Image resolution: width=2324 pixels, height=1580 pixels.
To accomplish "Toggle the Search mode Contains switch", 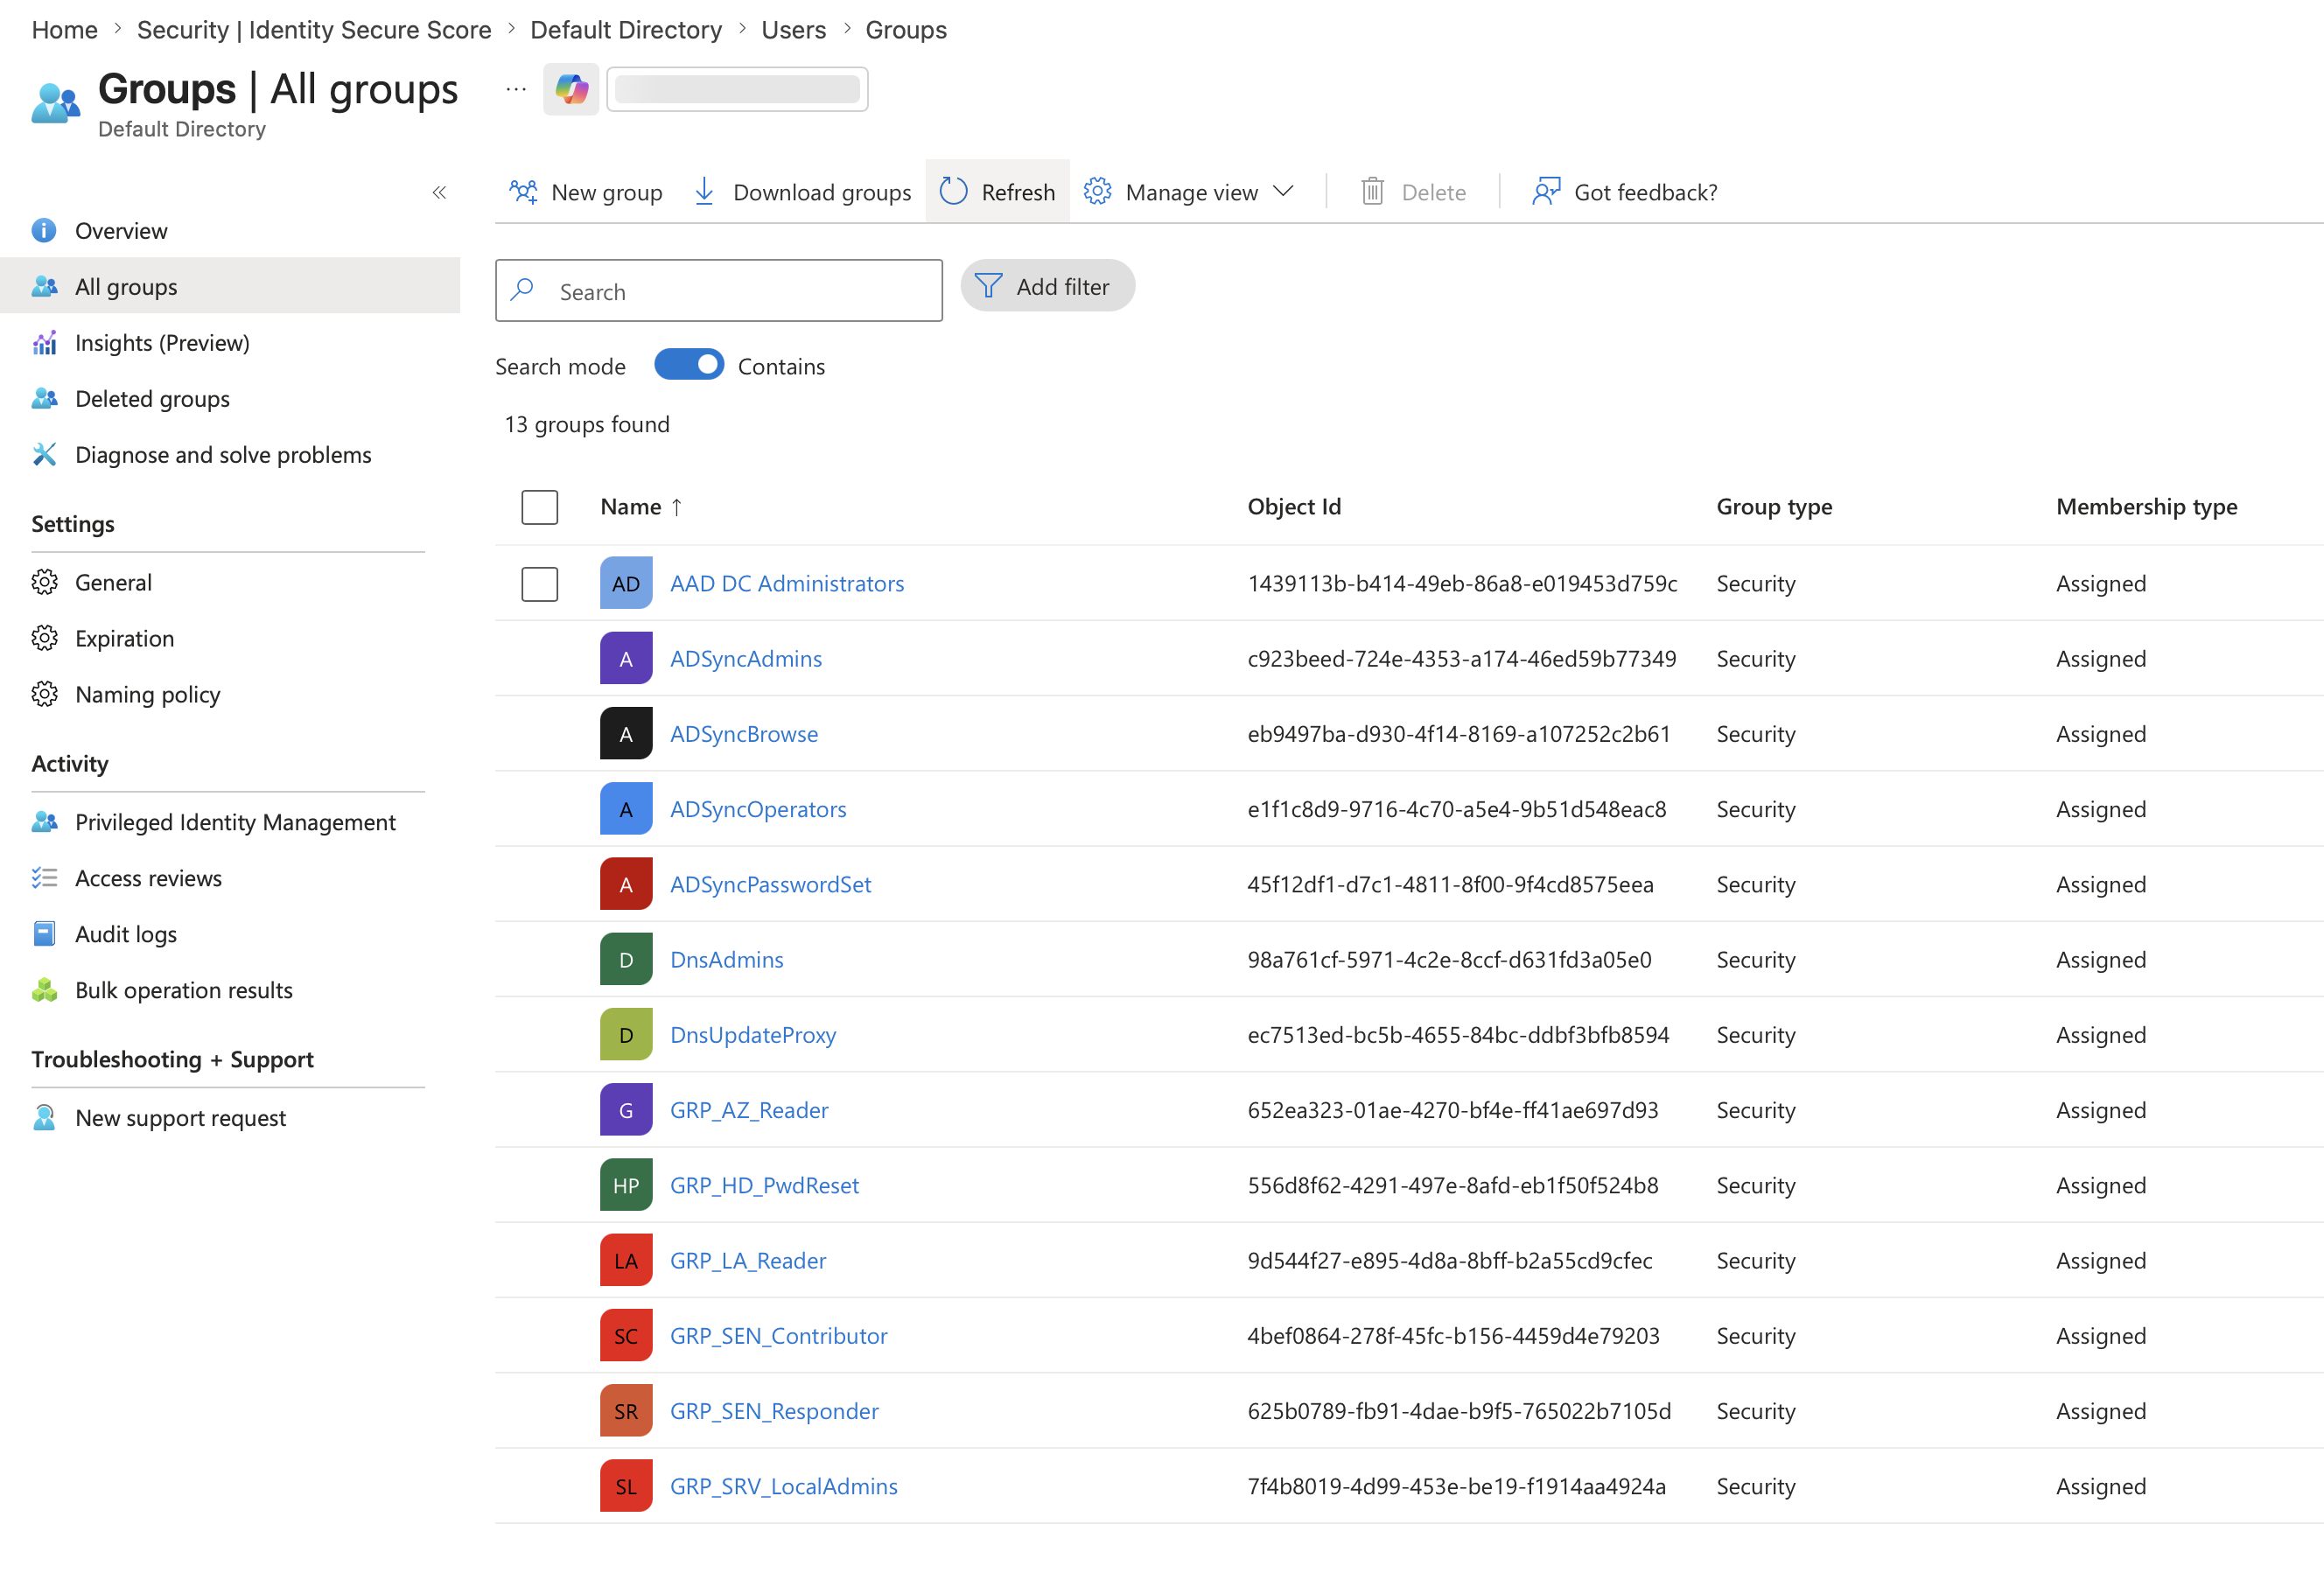I will 689,366.
